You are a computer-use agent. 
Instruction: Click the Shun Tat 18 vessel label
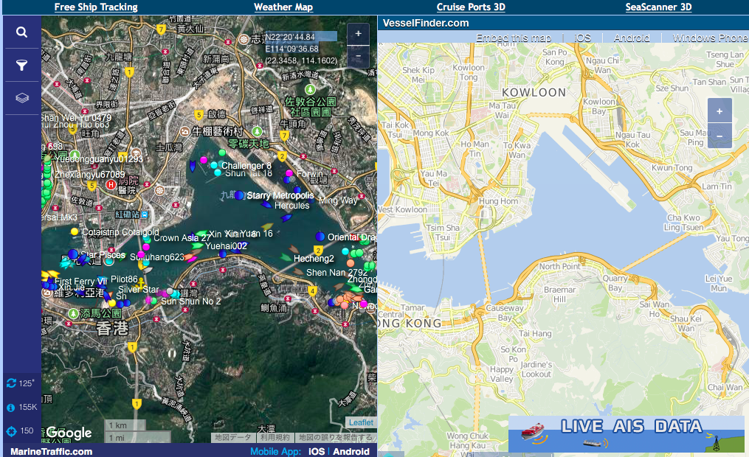point(249,173)
